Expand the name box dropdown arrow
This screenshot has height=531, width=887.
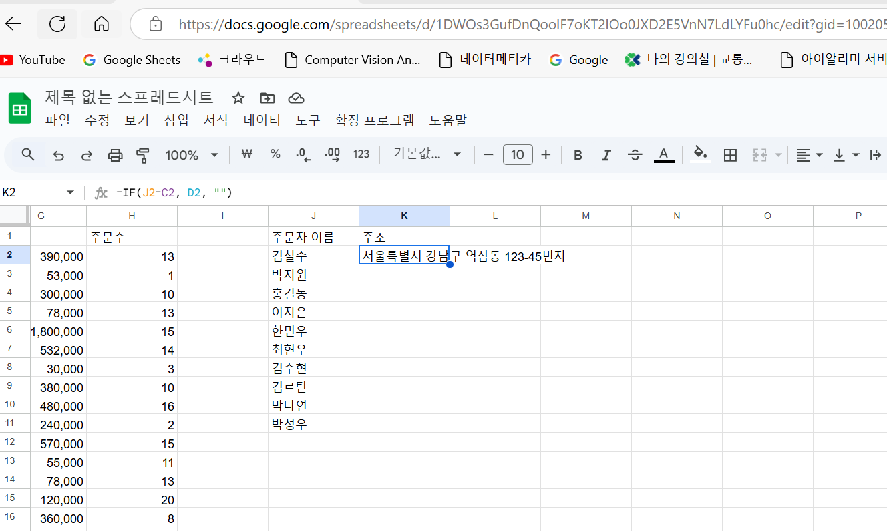point(70,193)
